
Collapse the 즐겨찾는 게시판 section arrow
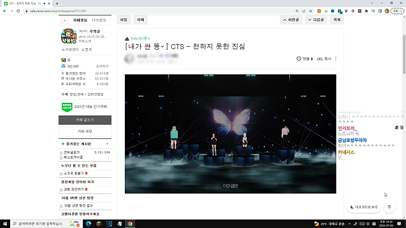click(x=107, y=144)
